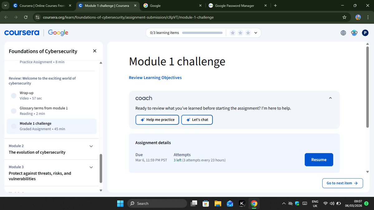Click the '3 left' attempts text

178,160
